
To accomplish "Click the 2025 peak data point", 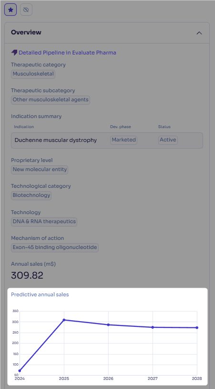I will (64, 320).
